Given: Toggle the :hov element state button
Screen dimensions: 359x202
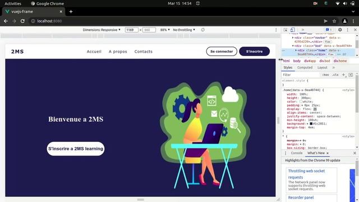Looking at the screenshot, I should click(325, 75).
